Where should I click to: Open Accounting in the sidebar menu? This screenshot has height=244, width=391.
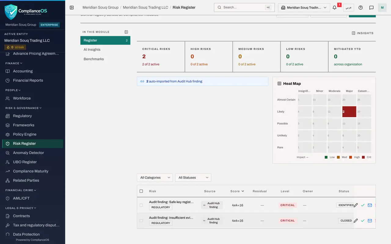click(32, 71)
